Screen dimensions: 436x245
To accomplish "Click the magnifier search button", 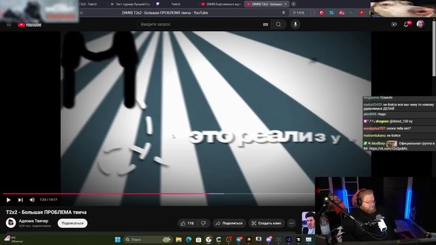I will (279, 24).
